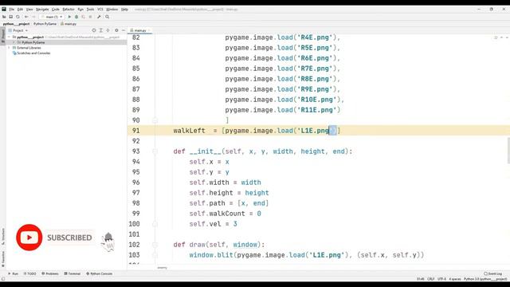Open the Problems tool window
Viewport: 510px width, 287px height.
click(x=50, y=273)
